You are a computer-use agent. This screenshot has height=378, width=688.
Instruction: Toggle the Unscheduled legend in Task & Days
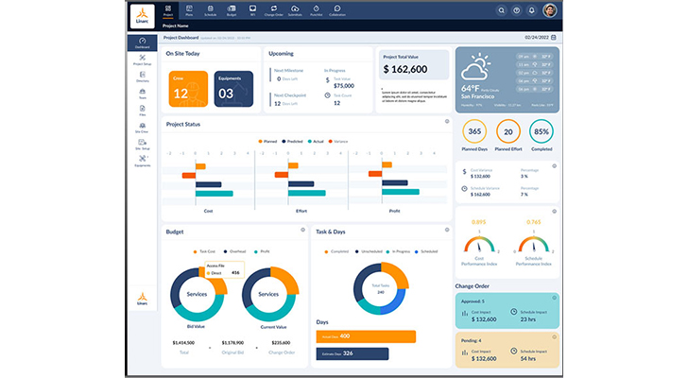(x=369, y=251)
